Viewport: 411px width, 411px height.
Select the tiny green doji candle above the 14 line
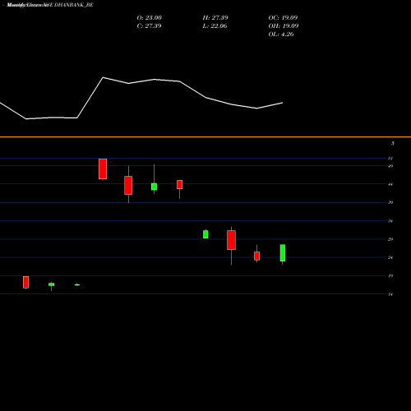point(77,285)
